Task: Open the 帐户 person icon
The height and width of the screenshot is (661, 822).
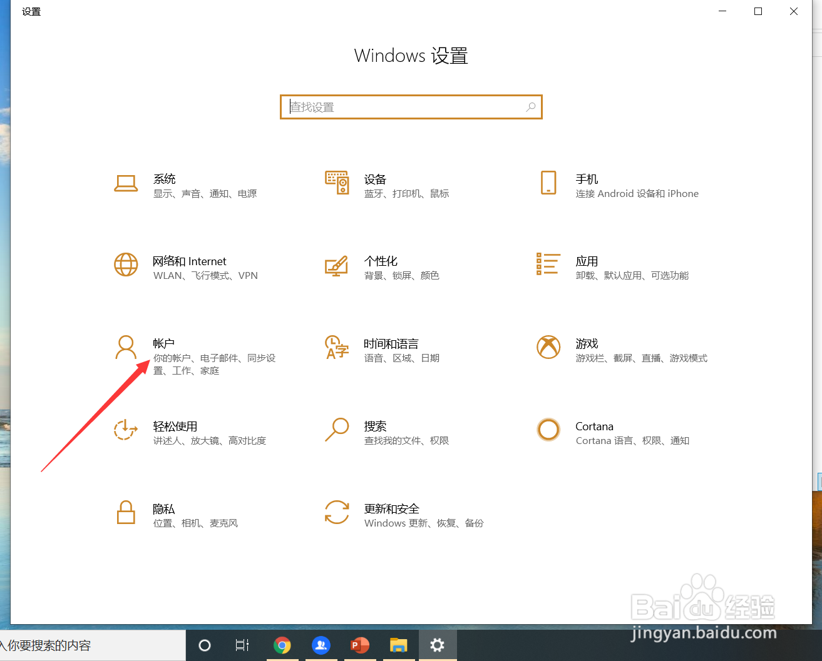Action: coord(126,347)
